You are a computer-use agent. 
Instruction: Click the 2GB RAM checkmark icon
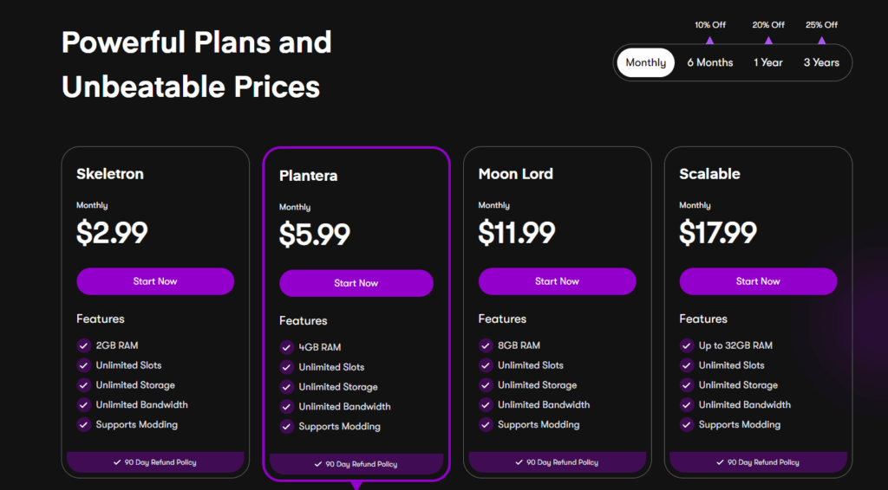point(84,345)
